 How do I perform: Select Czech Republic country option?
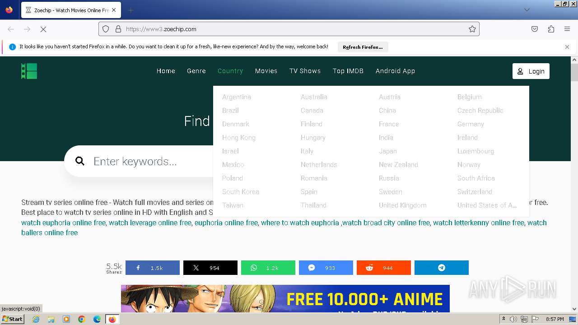[480, 111]
